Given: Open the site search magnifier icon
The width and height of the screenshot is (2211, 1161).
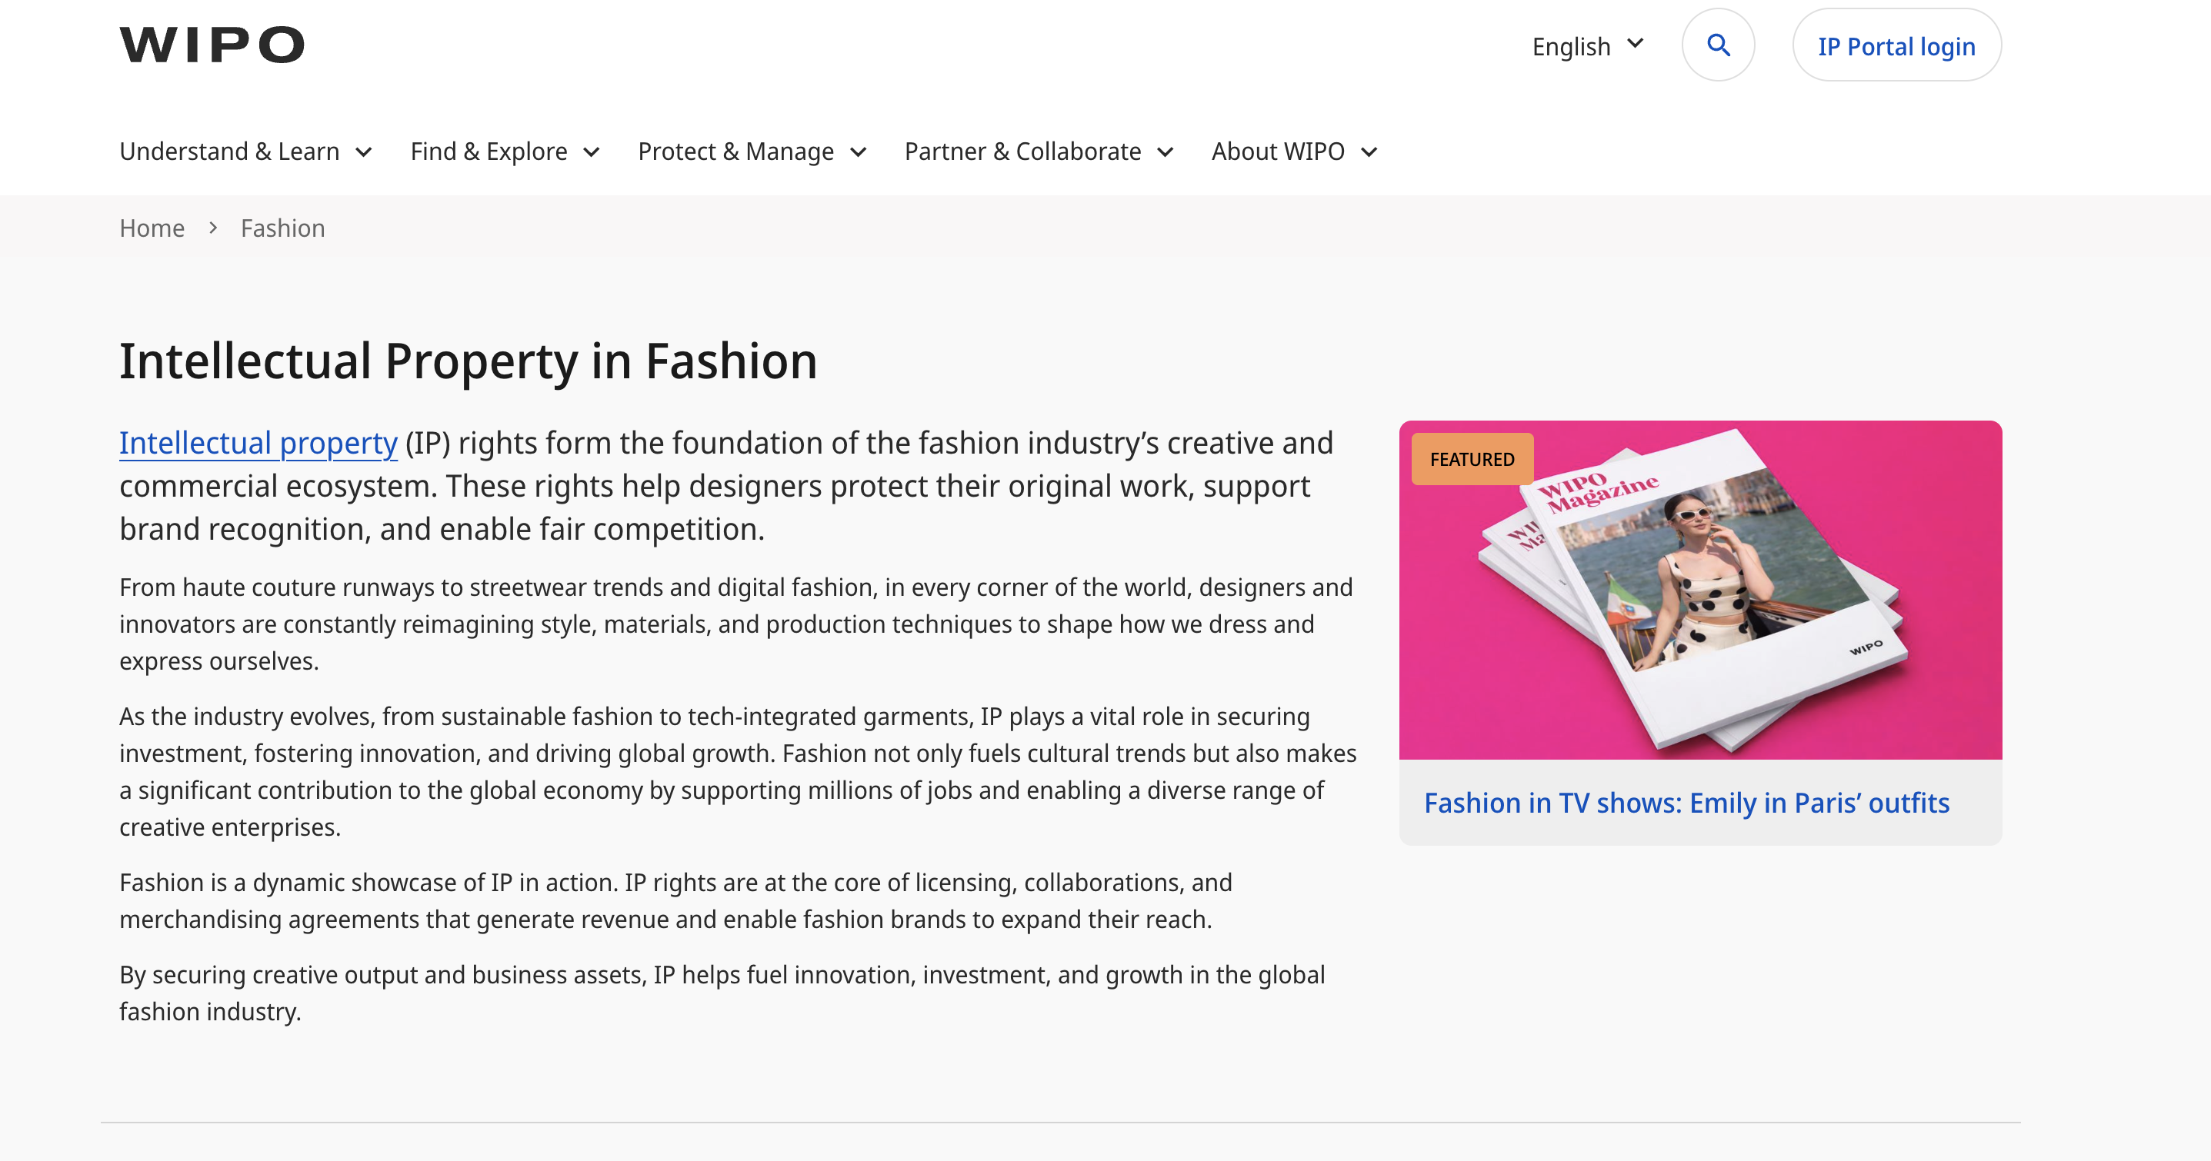Looking at the screenshot, I should [1717, 45].
